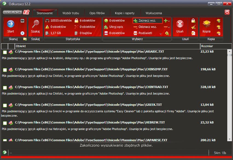Select the GREEK.TXT file path row
233x160 pixels.
click(x=88, y=105)
